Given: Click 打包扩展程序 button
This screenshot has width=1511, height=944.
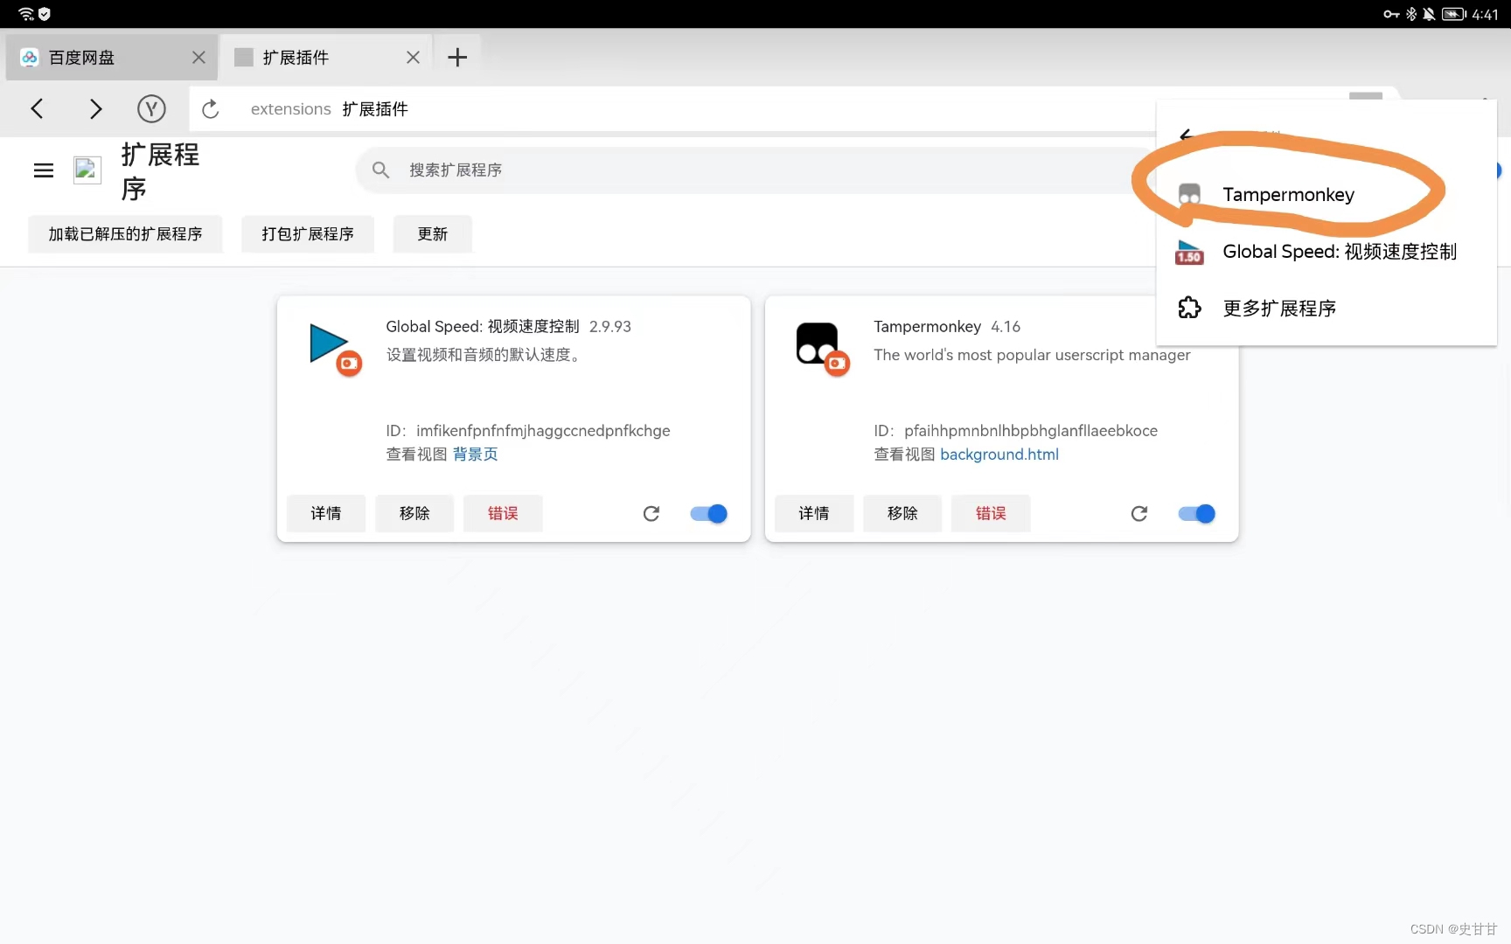Looking at the screenshot, I should (308, 234).
